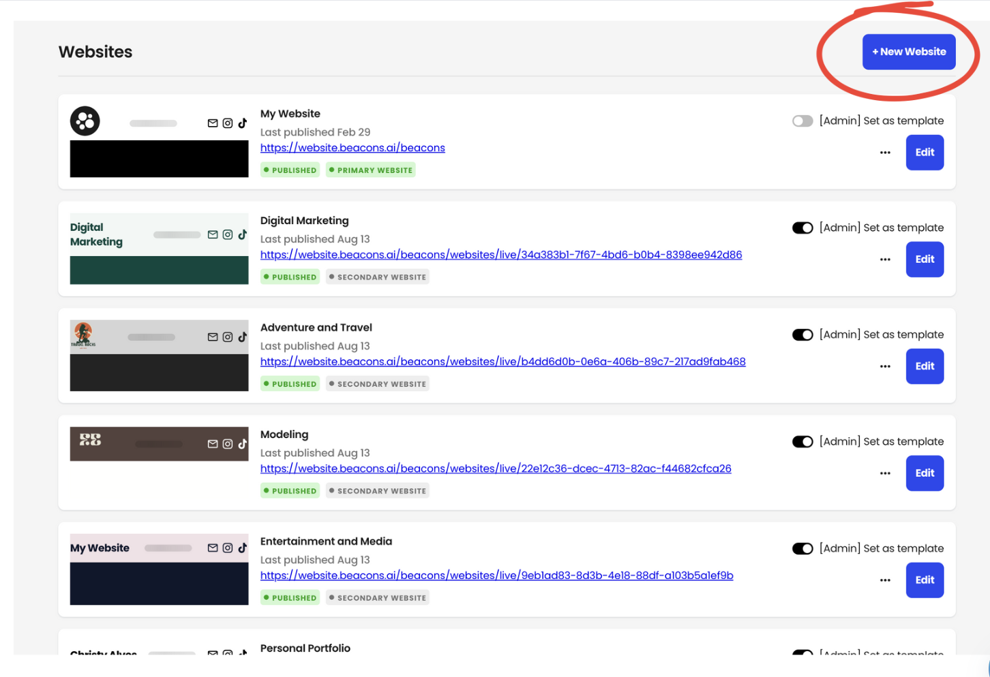Click the Adventure and Travel preview thumbnail
This screenshot has height=677, width=990.
coord(159,356)
